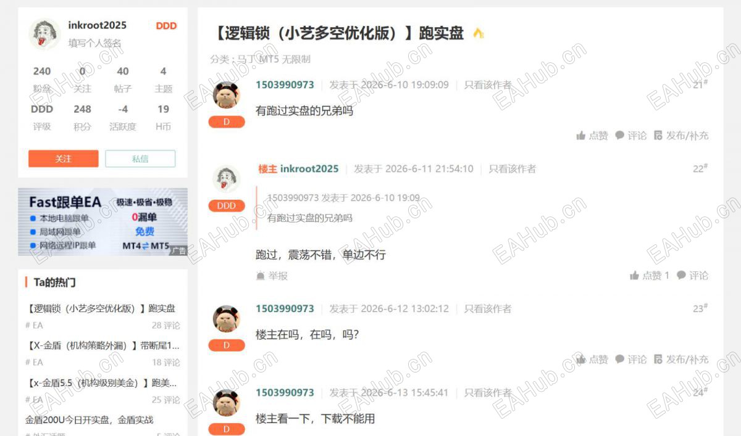The width and height of the screenshot is (741, 436).
Task: Open inkroot2025 avatar on post 22
Action: [x=226, y=179]
